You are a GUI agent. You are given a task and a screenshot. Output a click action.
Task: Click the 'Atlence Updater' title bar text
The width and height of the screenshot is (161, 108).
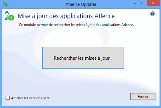pos(81,4)
